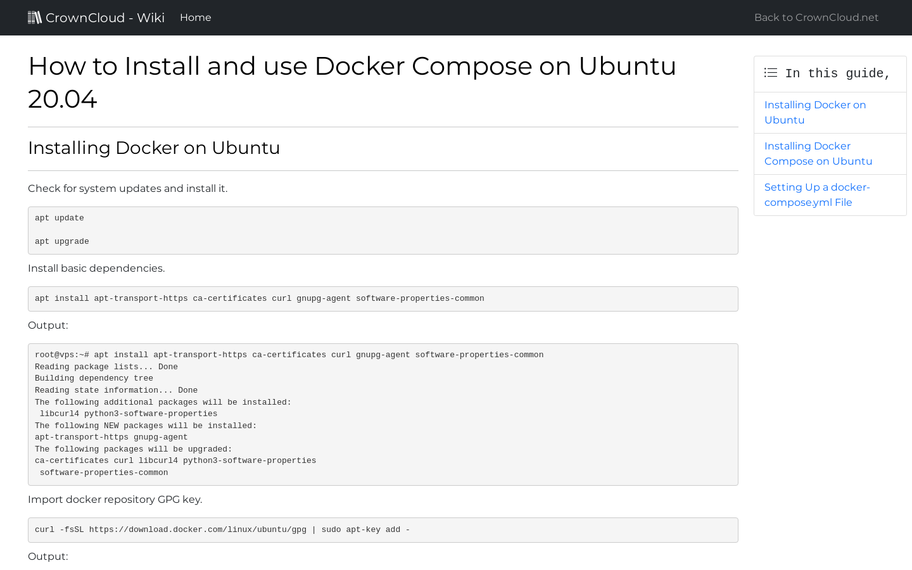Click the apt install dependencies command box
This screenshot has width=912, height=570.
click(x=383, y=298)
